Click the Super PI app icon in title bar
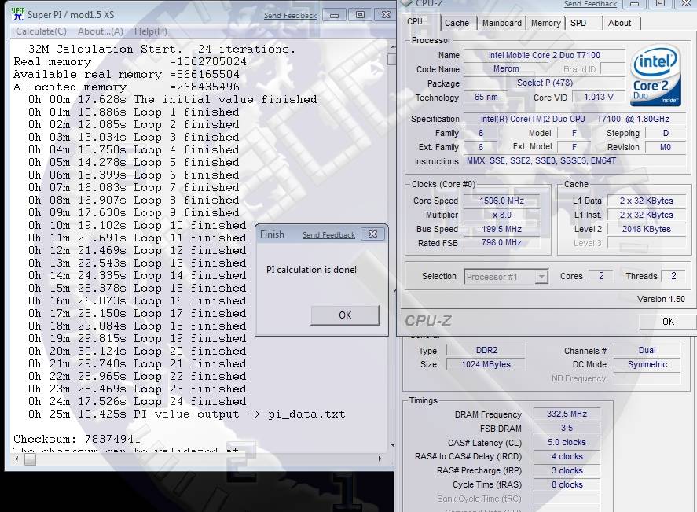The height and width of the screenshot is (512, 697). [x=18, y=14]
